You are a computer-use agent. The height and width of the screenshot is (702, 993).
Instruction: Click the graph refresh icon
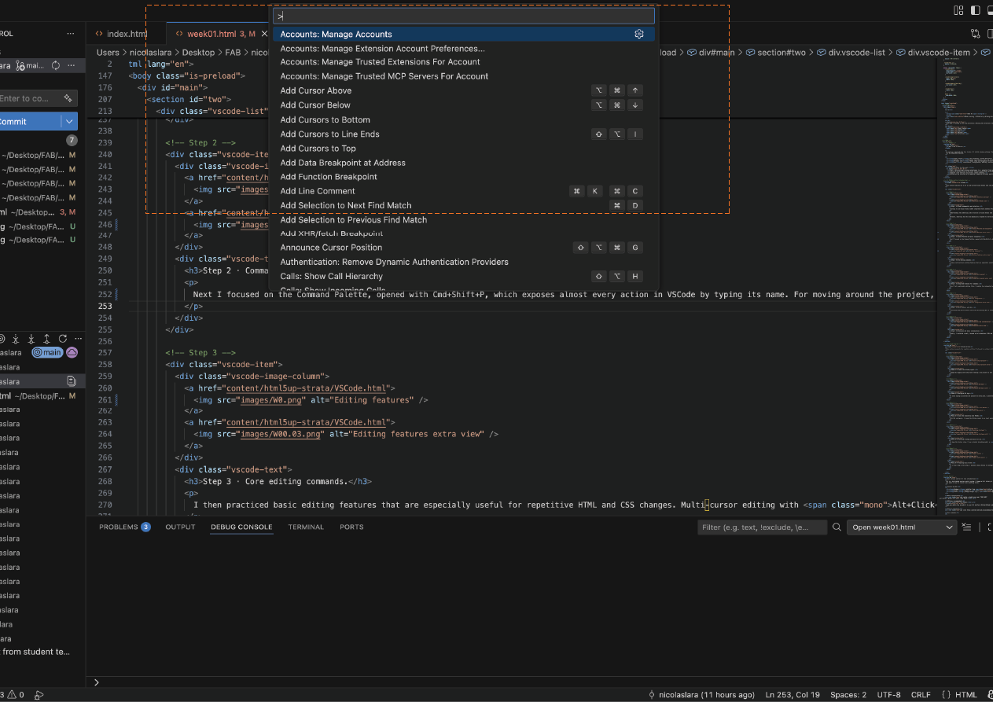(x=62, y=339)
